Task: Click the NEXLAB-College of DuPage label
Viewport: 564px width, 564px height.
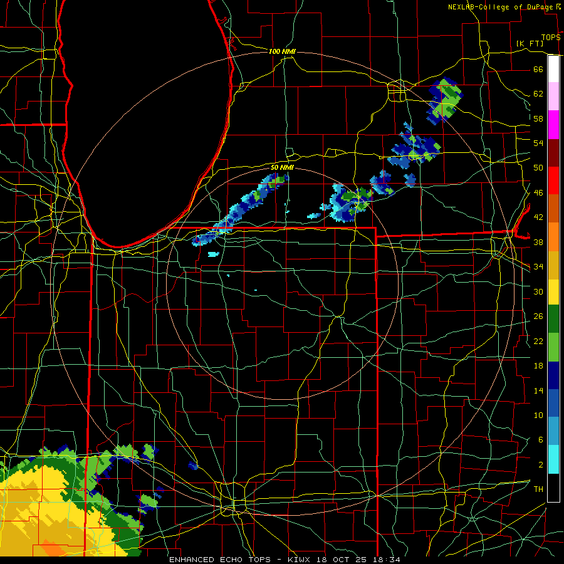Action: (500, 7)
